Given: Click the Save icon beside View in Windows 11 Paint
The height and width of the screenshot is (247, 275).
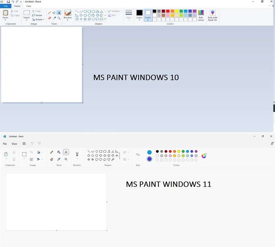Looking at the screenshot, I should (x=24, y=144).
